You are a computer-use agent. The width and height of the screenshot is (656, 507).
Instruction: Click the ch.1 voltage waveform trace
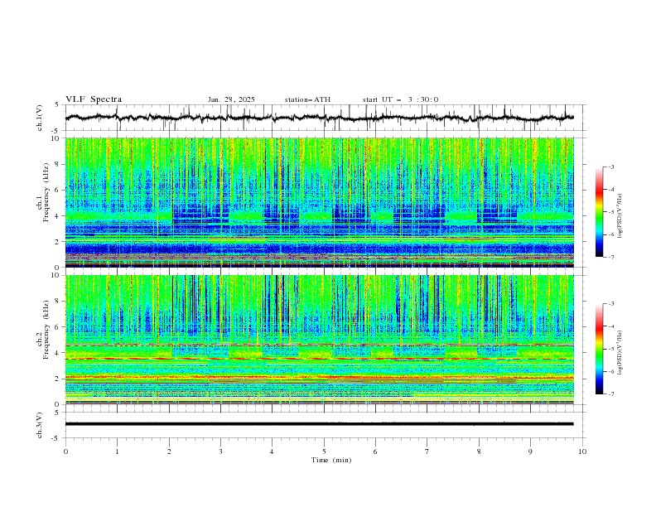[x=320, y=118]
